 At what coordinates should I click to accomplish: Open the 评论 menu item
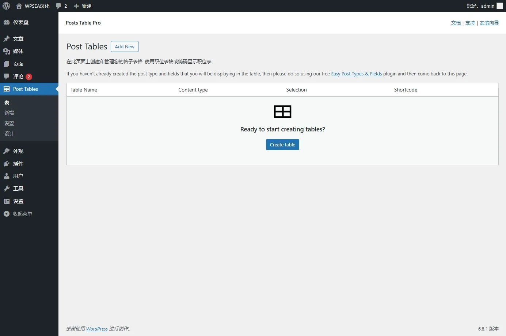click(29, 76)
